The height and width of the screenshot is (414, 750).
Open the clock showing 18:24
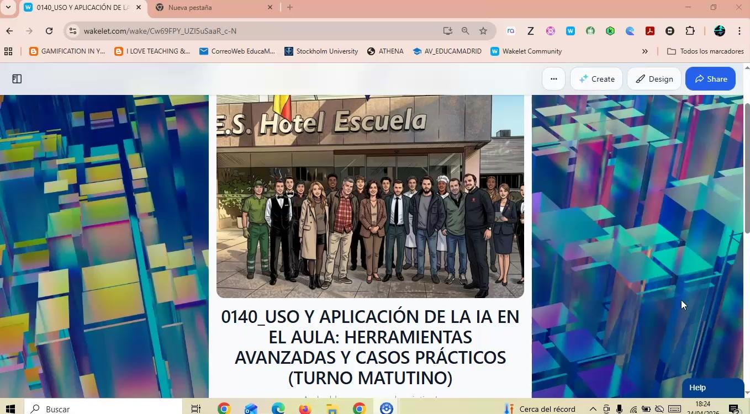coord(703,408)
